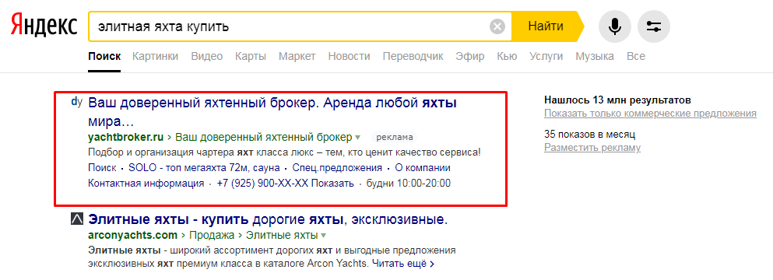This screenshot has width=773, height=280.
Task: Open the Спец.предложения sitelink
Action: click(337, 167)
